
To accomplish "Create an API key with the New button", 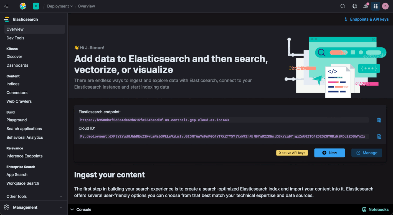I will (329, 153).
